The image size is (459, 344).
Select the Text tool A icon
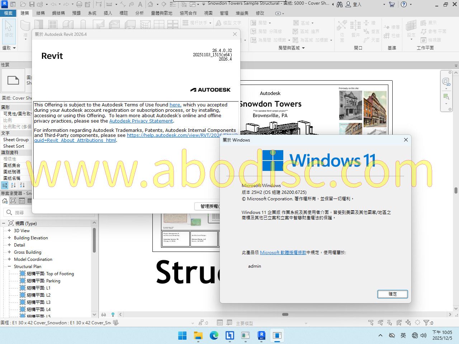pyautogui.click(x=140, y=4)
